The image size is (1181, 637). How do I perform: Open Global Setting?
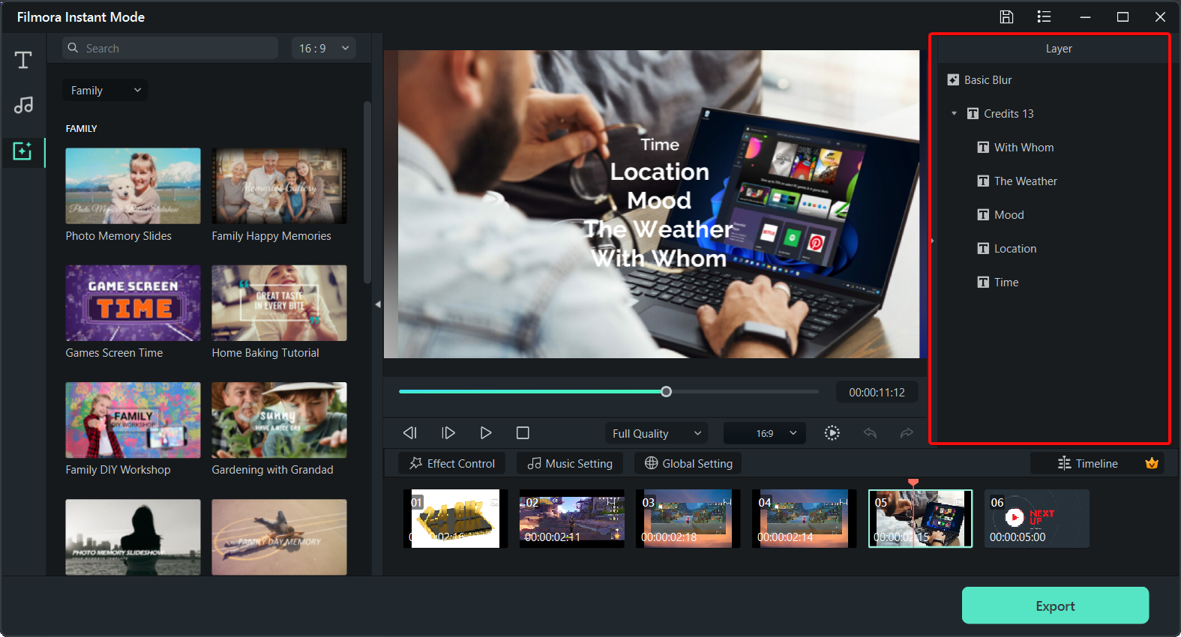(x=688, y=463)
